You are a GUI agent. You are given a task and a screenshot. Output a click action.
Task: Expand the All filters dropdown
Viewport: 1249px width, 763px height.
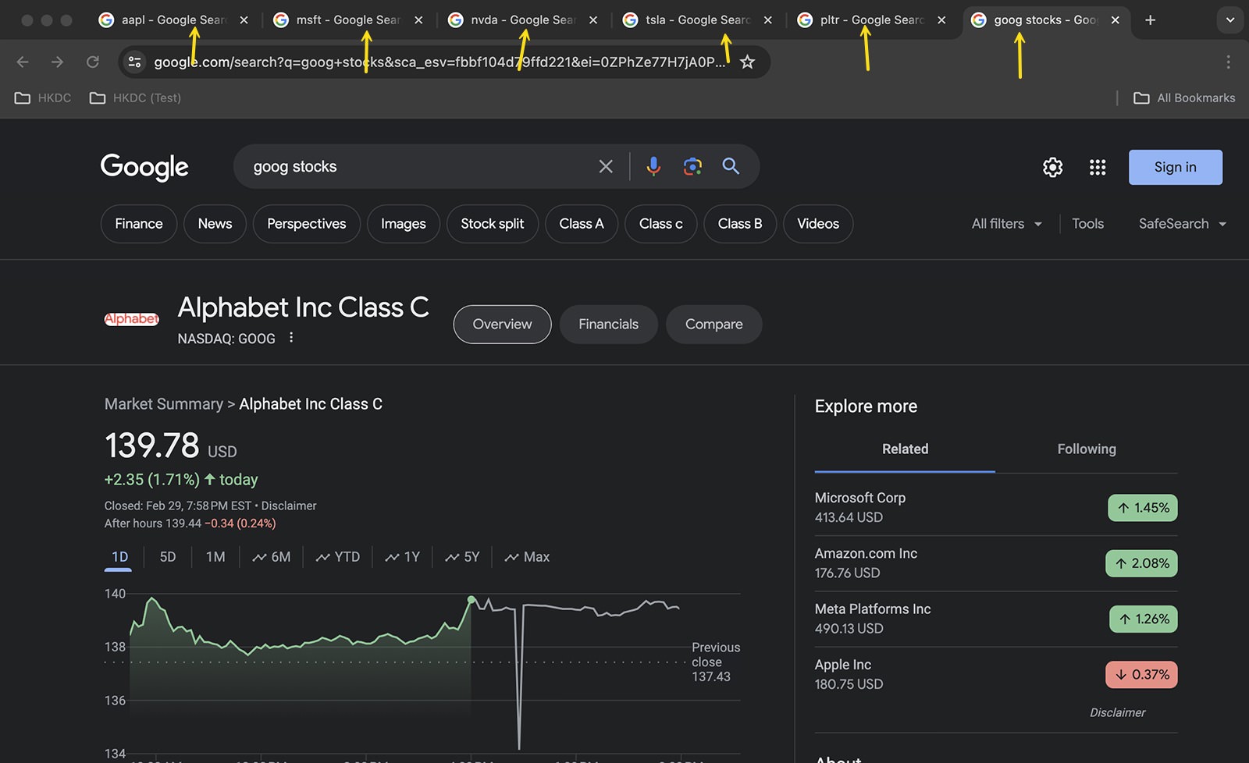tap(1007, 224)
